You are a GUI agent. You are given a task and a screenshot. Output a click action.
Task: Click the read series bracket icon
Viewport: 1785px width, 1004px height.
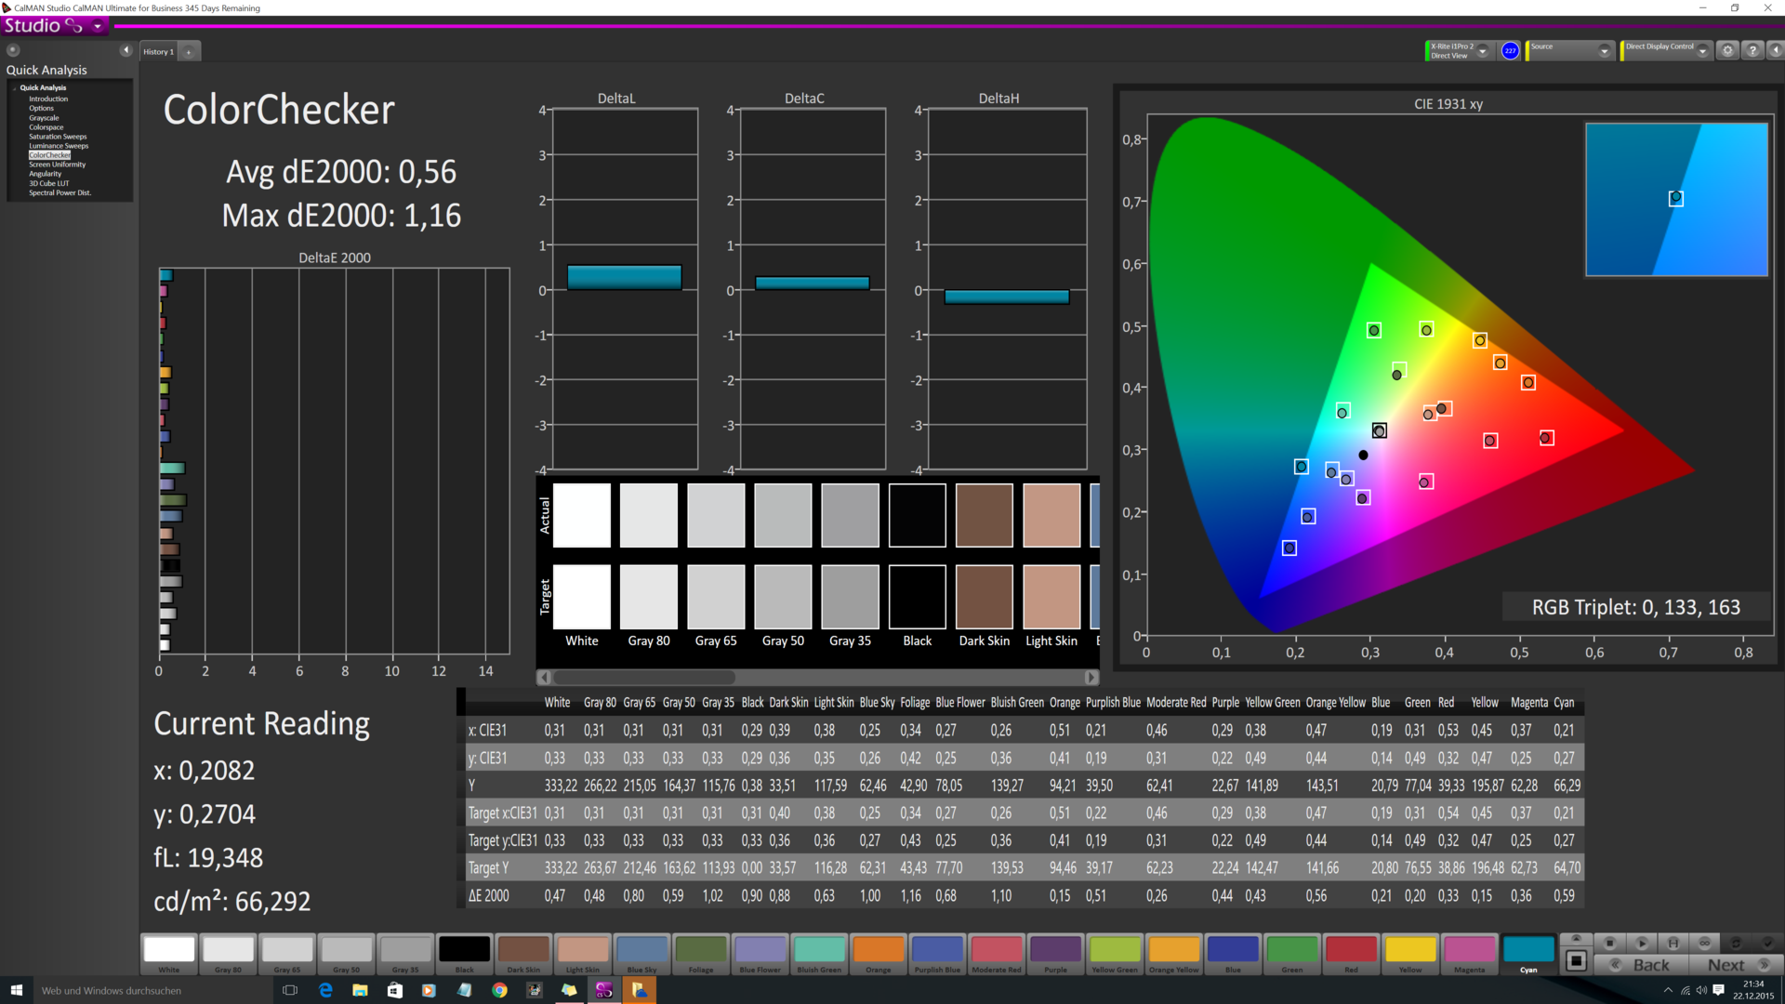[1673, 943]
